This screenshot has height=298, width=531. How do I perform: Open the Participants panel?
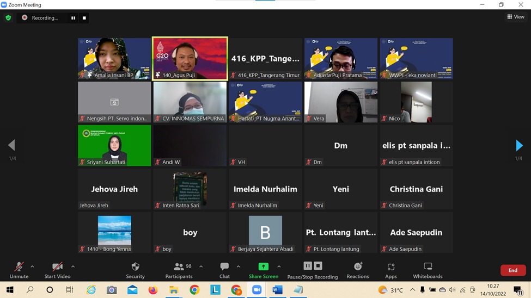coord(179,270)
